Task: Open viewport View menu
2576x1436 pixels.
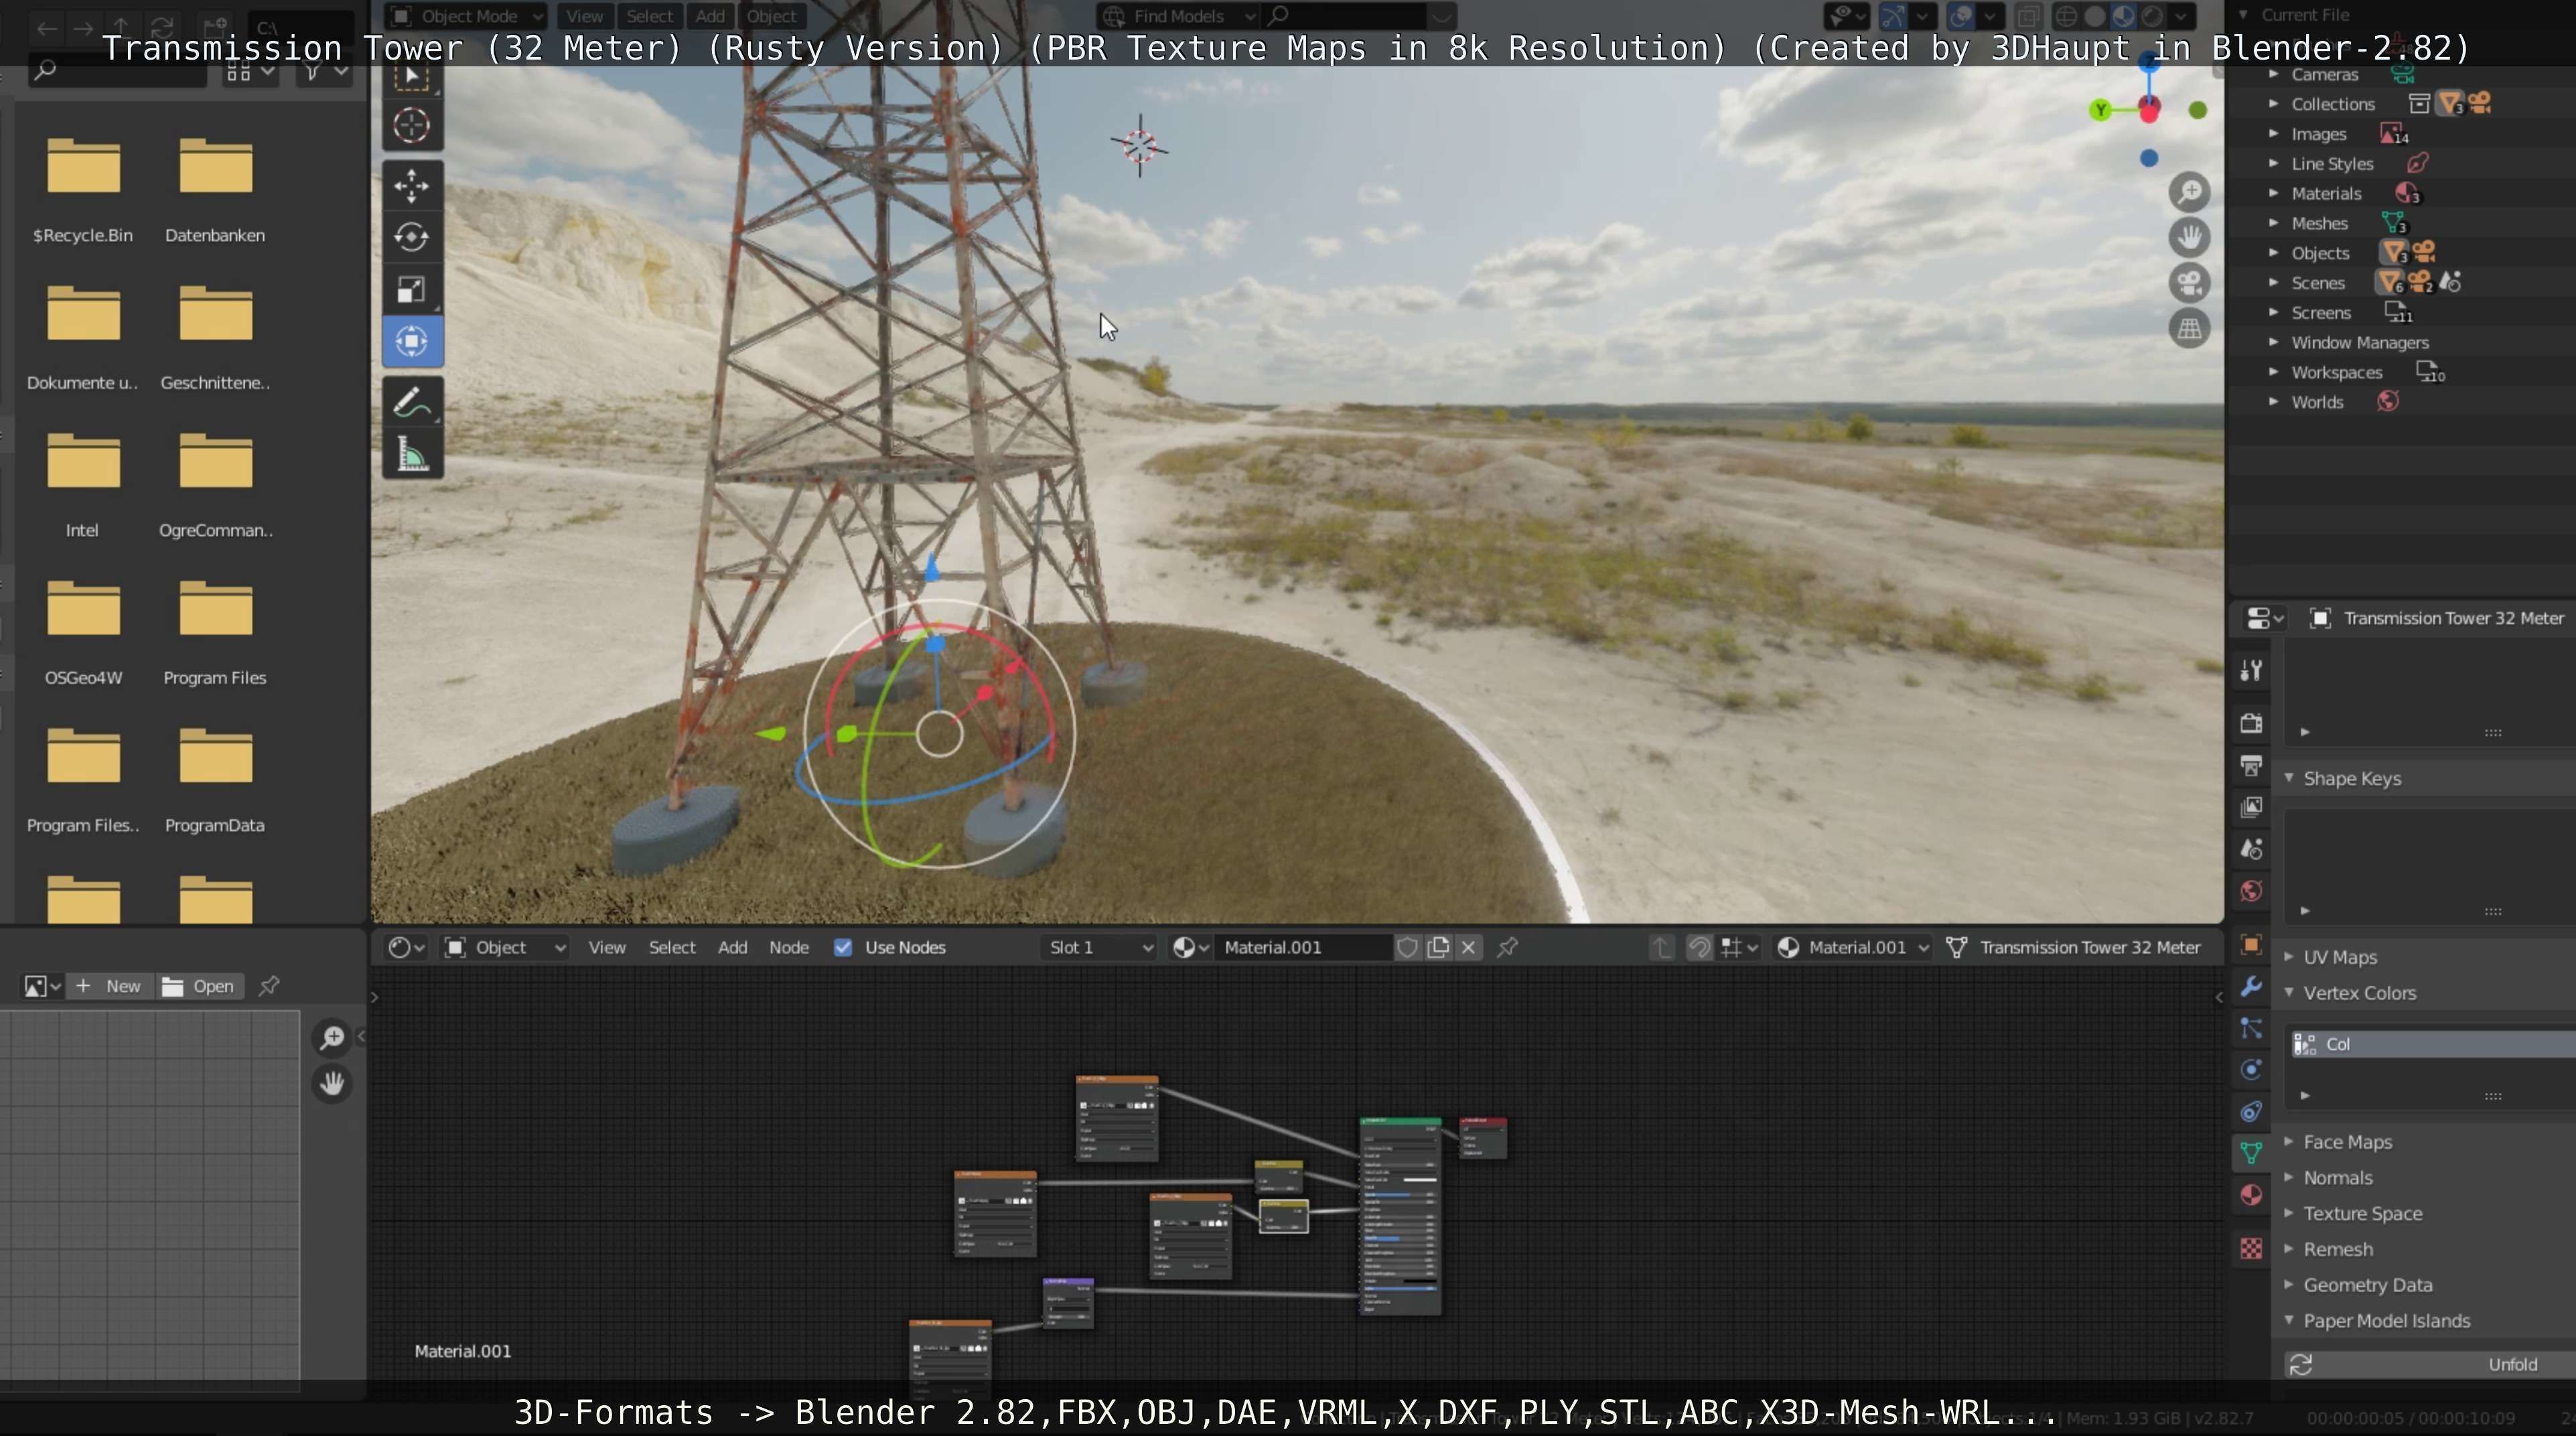Action: pyautogui.click(x=584, y=16)
